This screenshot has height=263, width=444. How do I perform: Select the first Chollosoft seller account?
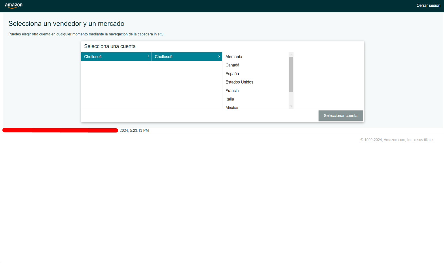click(x=116, y=56)
